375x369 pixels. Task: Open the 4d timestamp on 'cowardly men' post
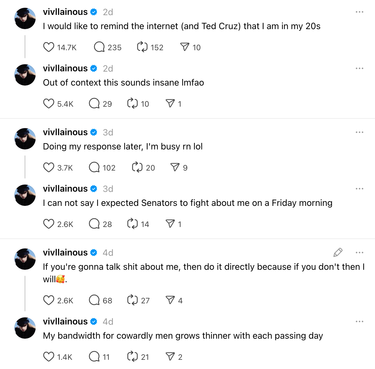pyautogui.click(x=108, y=321)
